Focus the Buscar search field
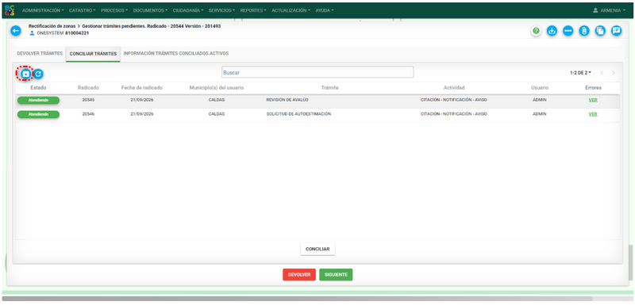 pyautogui.click(x=317, y=72)
